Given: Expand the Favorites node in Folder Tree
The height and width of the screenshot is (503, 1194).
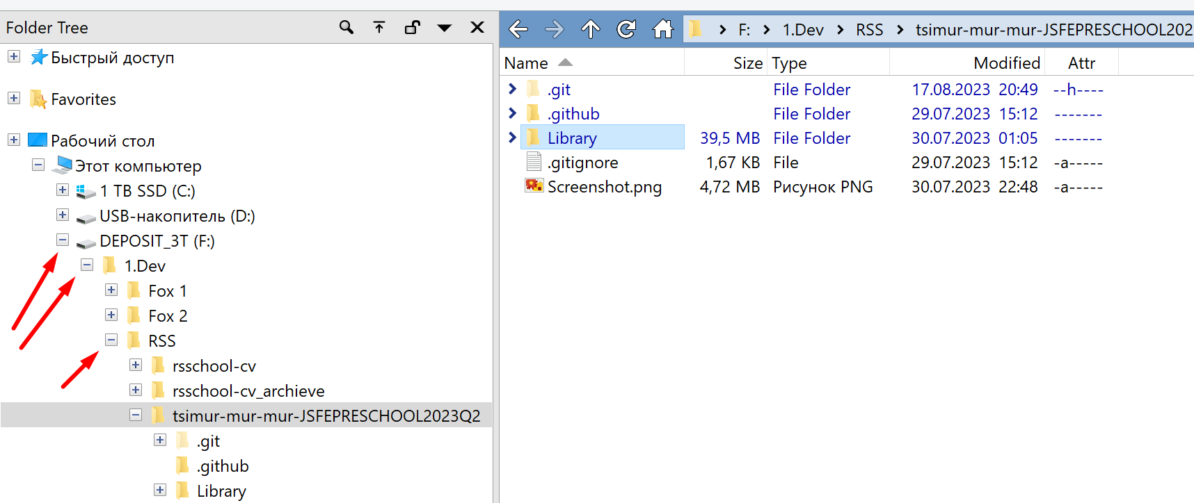Looking at the screenshot, I should point(14,99).
